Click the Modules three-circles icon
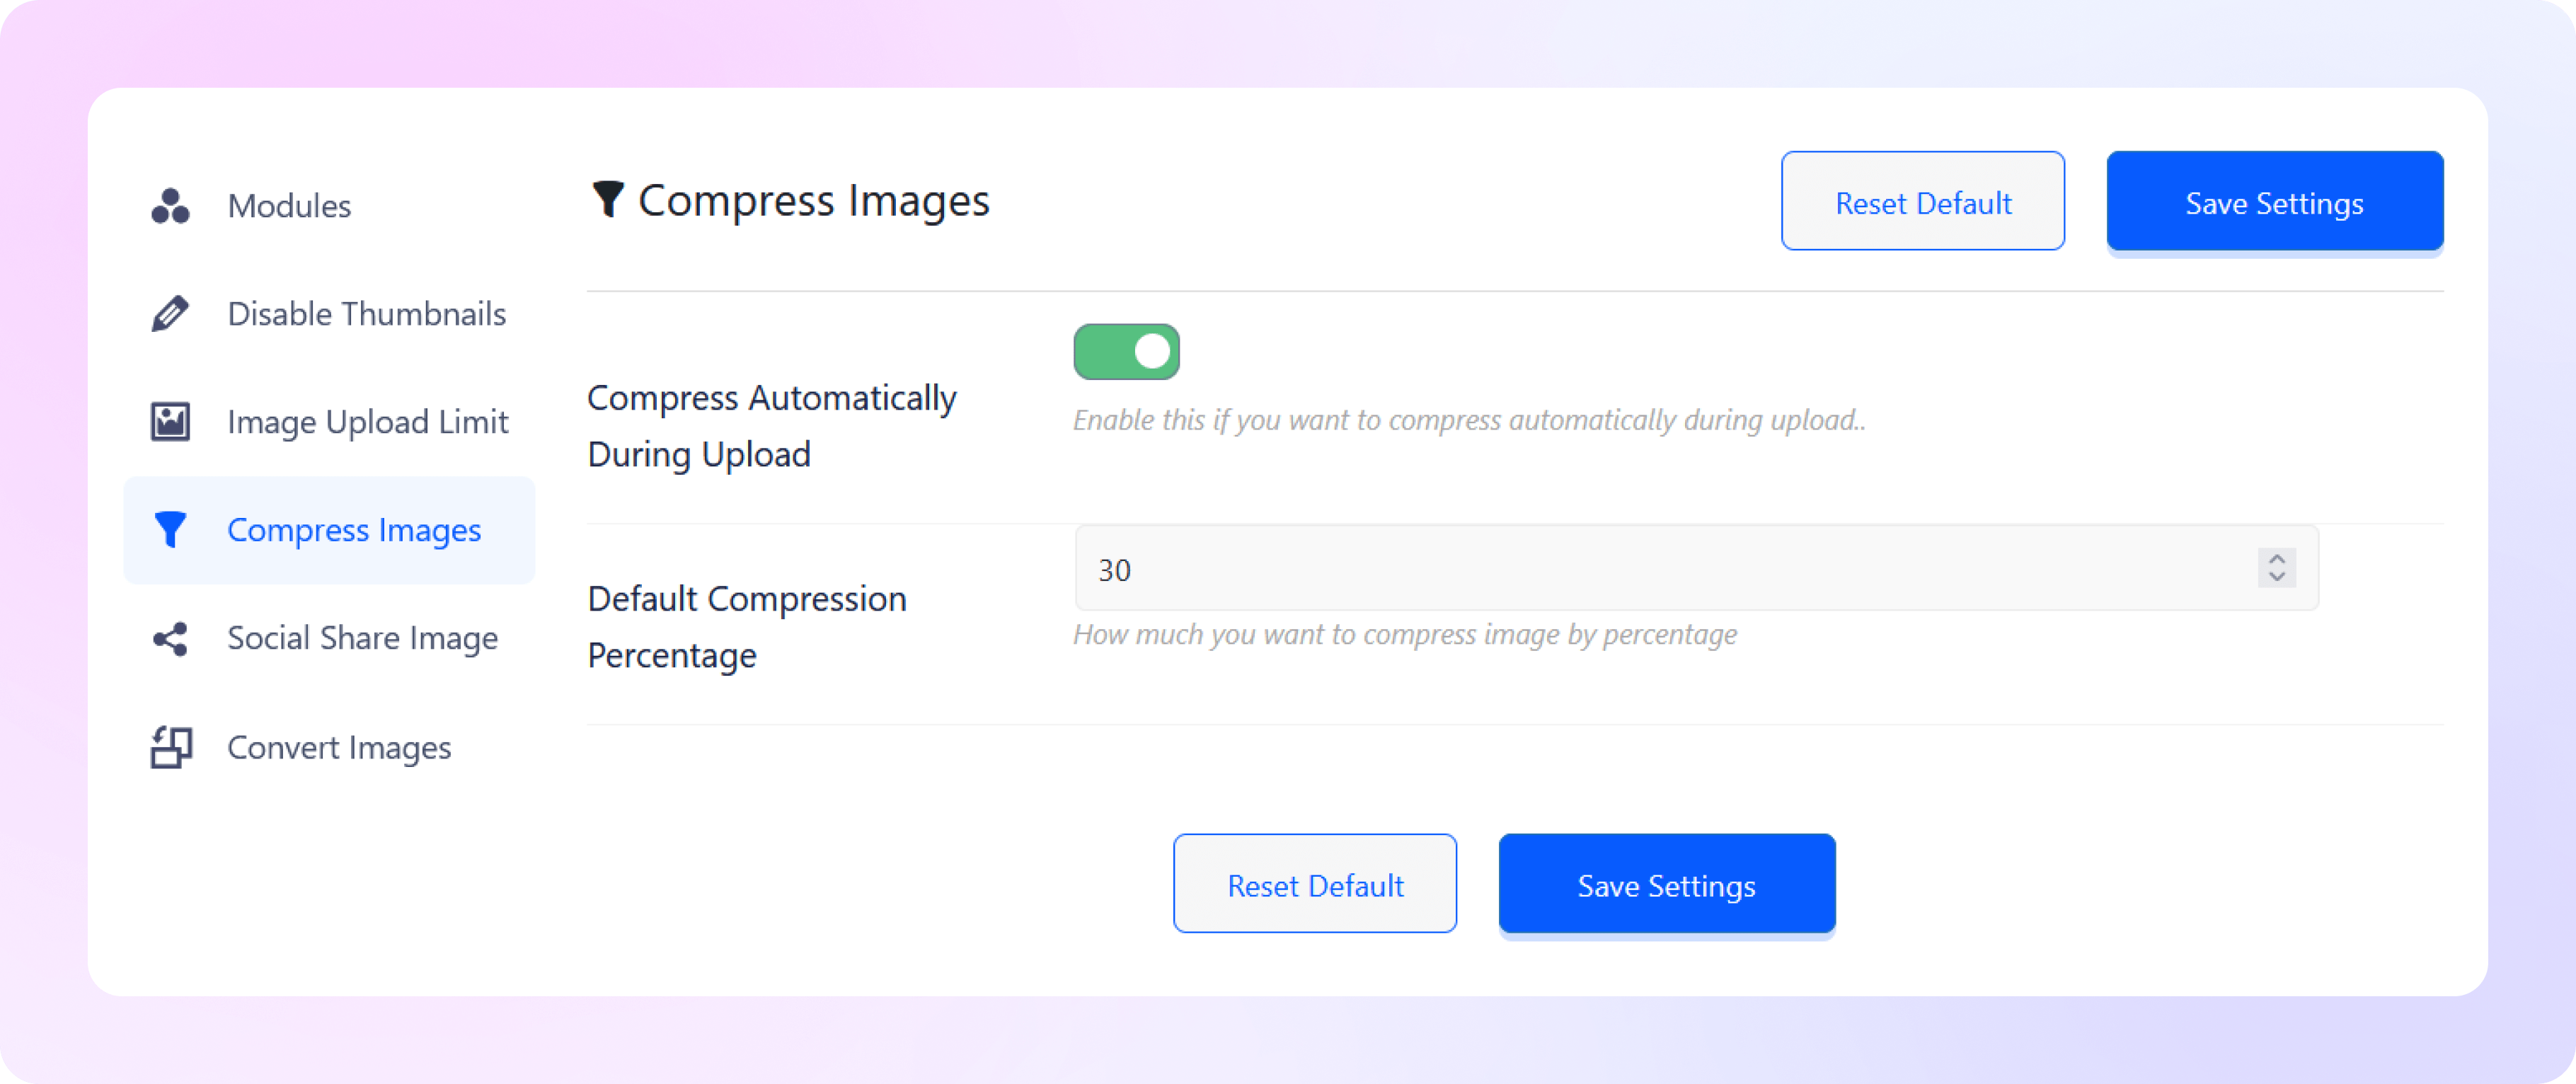The height and width of the screenshot is (1084, 2576). pyautogui.click(x=170, y=206)
